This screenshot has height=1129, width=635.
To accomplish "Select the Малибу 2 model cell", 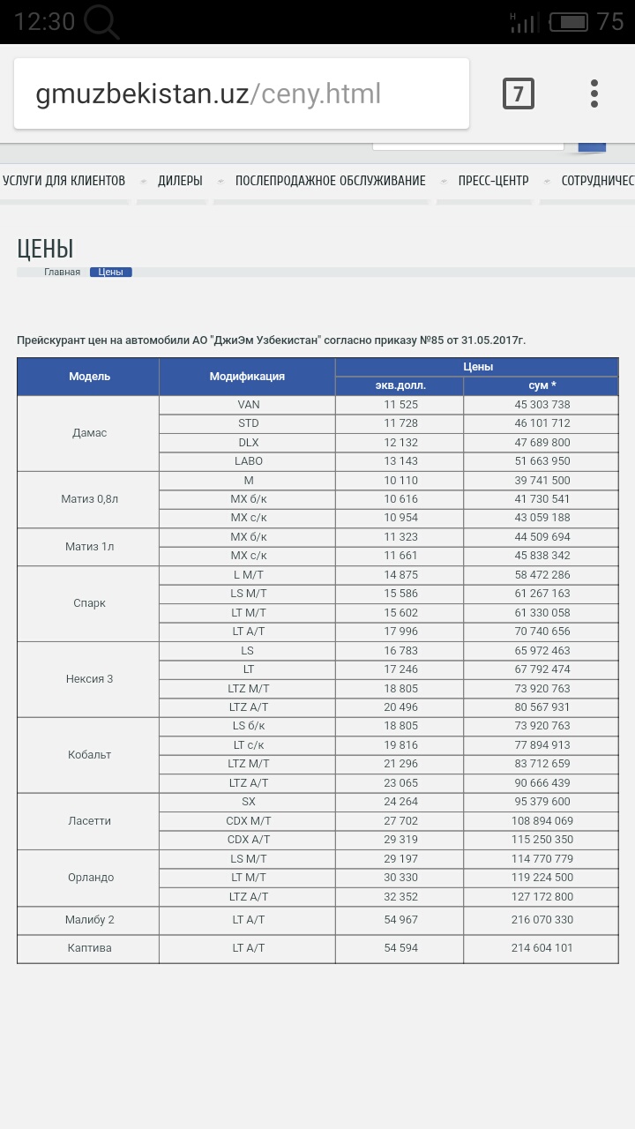I will 88,920.
